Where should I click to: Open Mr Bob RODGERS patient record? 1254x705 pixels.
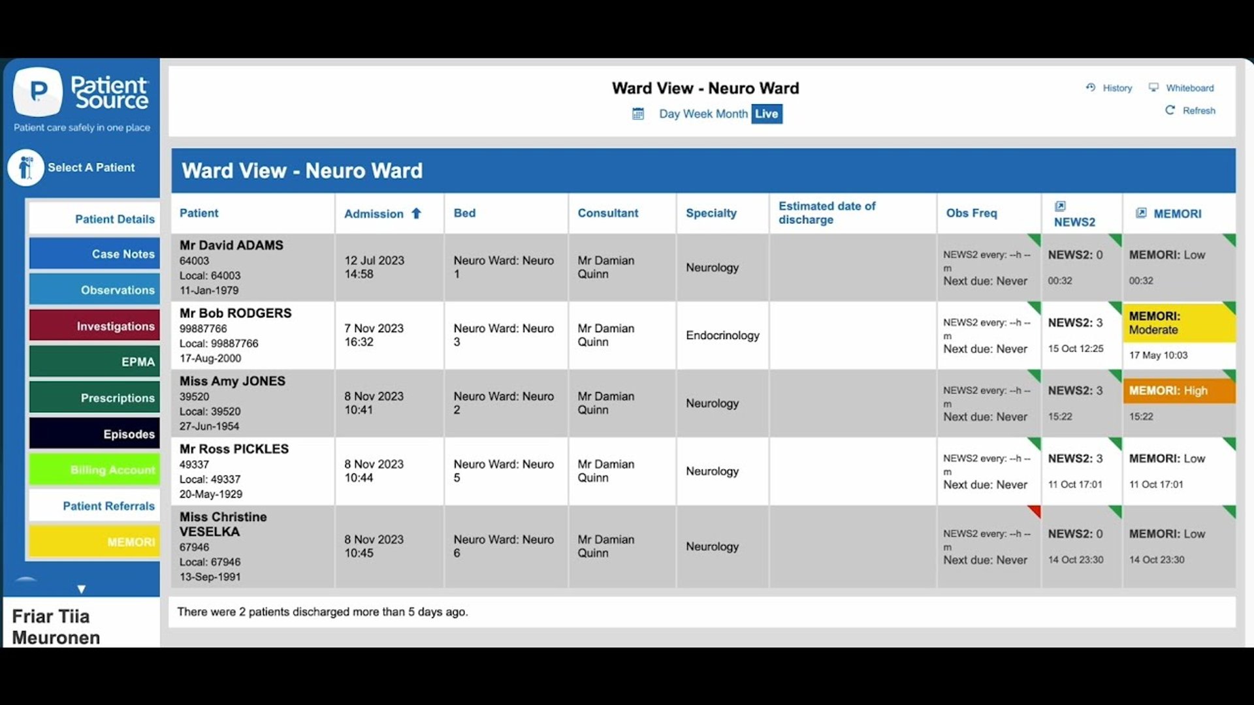click(235, 313)
